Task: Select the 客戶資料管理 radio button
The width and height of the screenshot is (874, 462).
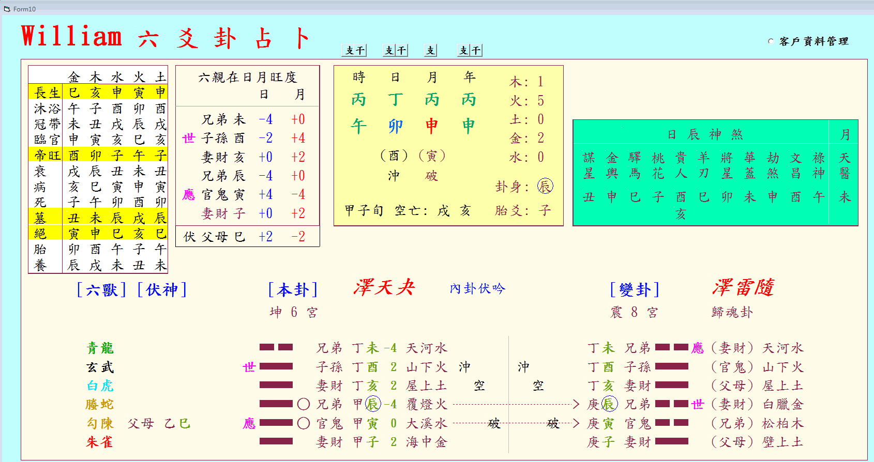Action: (771, 41)
